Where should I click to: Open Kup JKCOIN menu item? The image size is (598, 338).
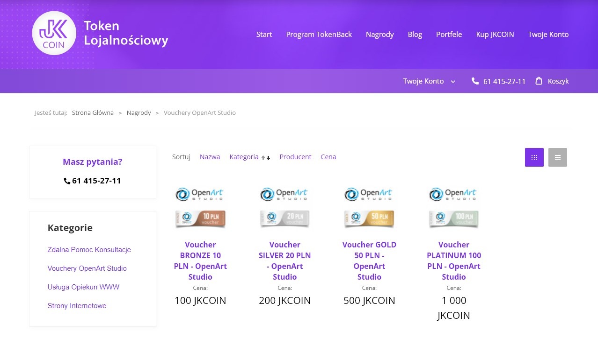[495, 34]
